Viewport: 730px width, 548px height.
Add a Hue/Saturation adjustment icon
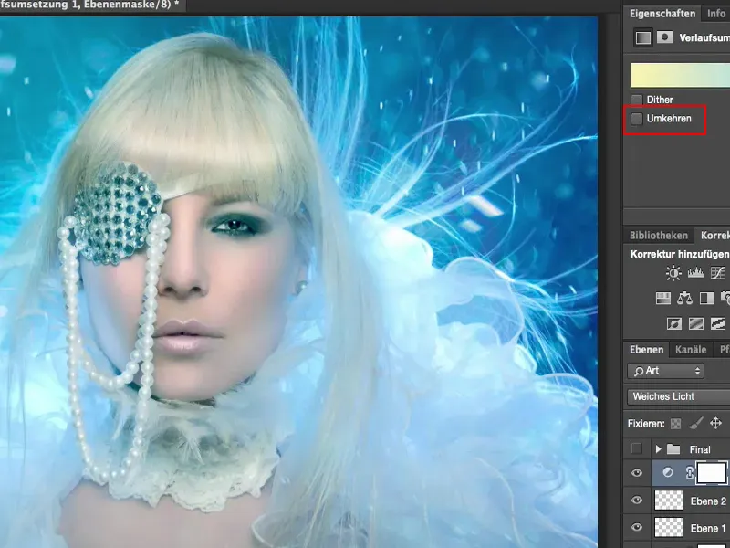[663, 299]
